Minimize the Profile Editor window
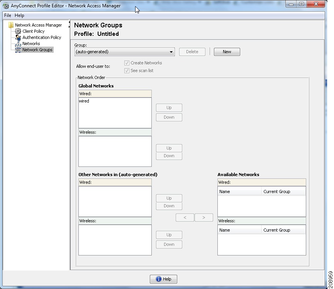Screen dimensions: 334x289 coord(291,4)
